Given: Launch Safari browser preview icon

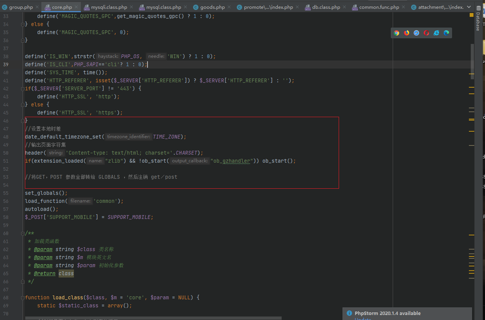Looking at the screenshot, I should click(x=416, y=33).
